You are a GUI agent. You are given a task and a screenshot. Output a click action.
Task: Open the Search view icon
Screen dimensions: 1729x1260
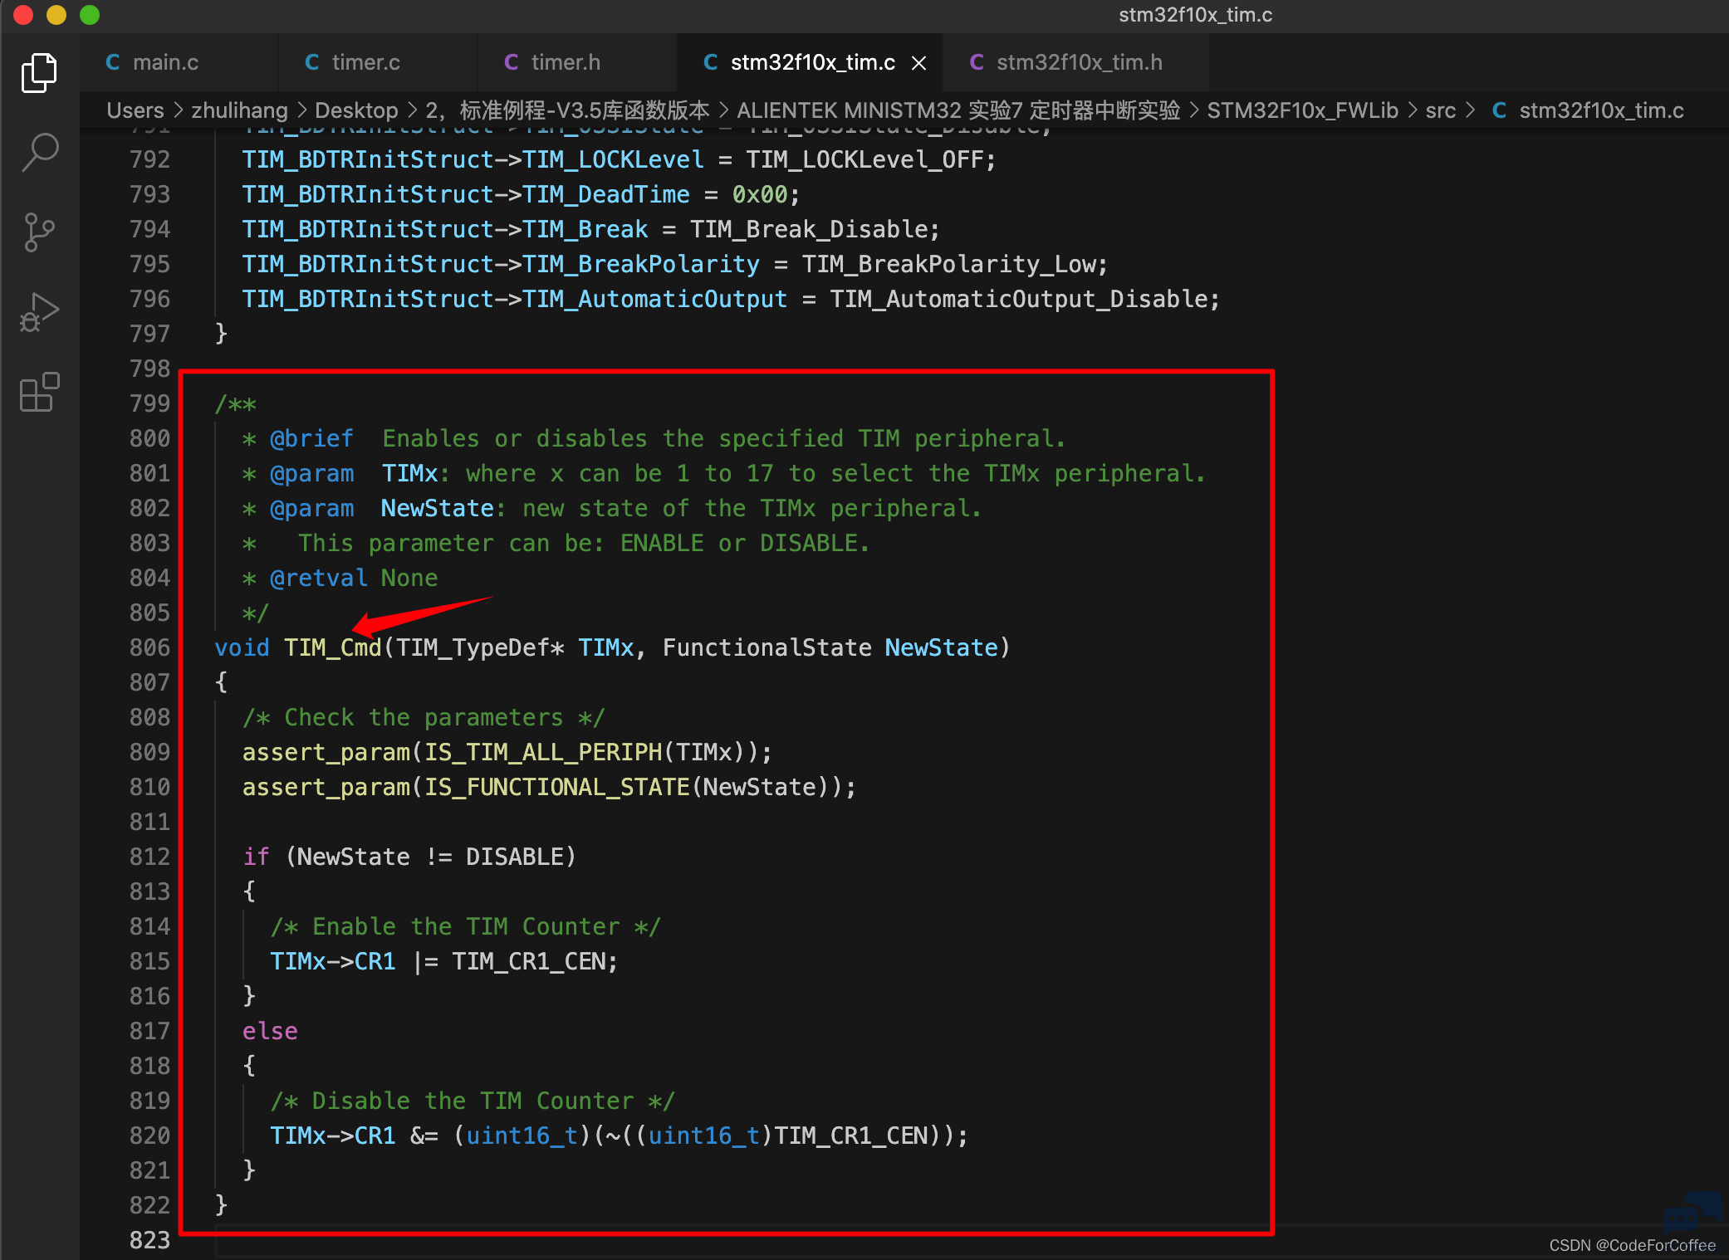tap(39, 153)
